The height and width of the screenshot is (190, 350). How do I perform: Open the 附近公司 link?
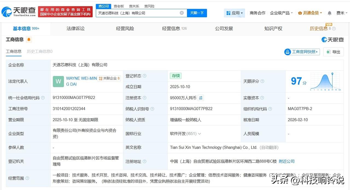click(x=287, y=161)
